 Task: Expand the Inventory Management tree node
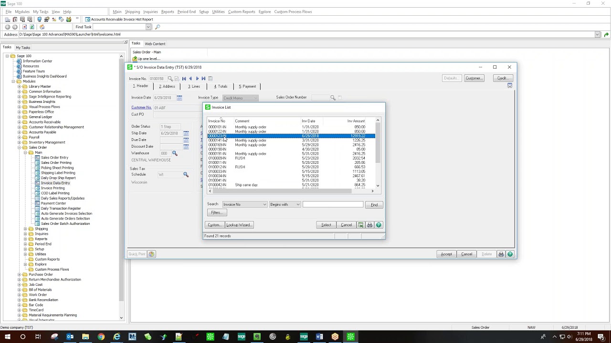click(20, 142)
